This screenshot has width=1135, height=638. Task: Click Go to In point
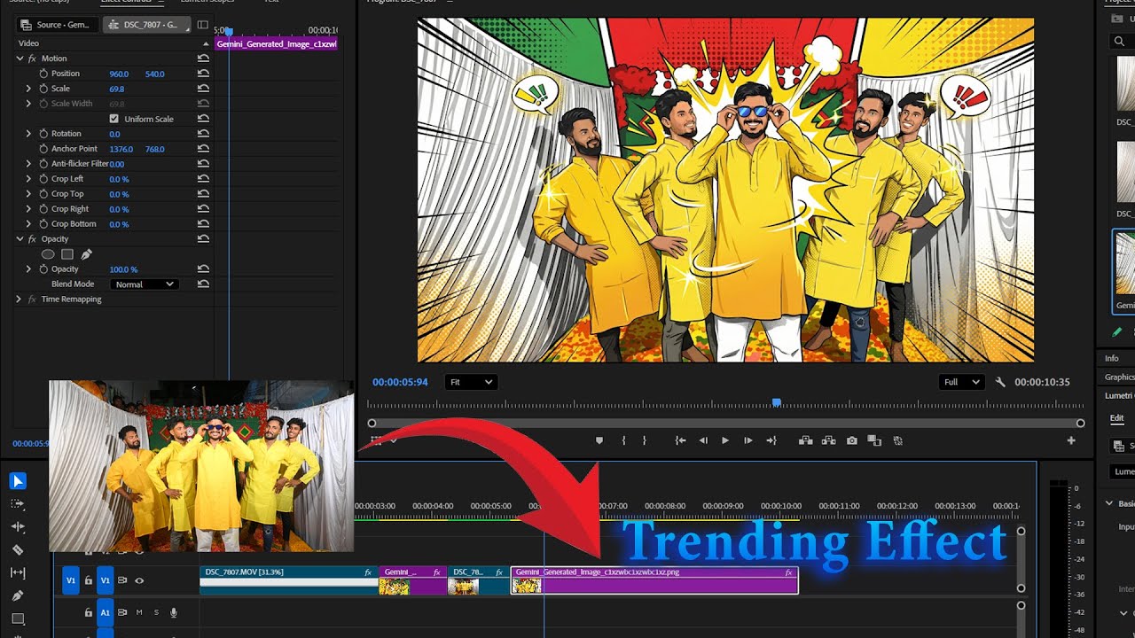click(x=680, y=440)
